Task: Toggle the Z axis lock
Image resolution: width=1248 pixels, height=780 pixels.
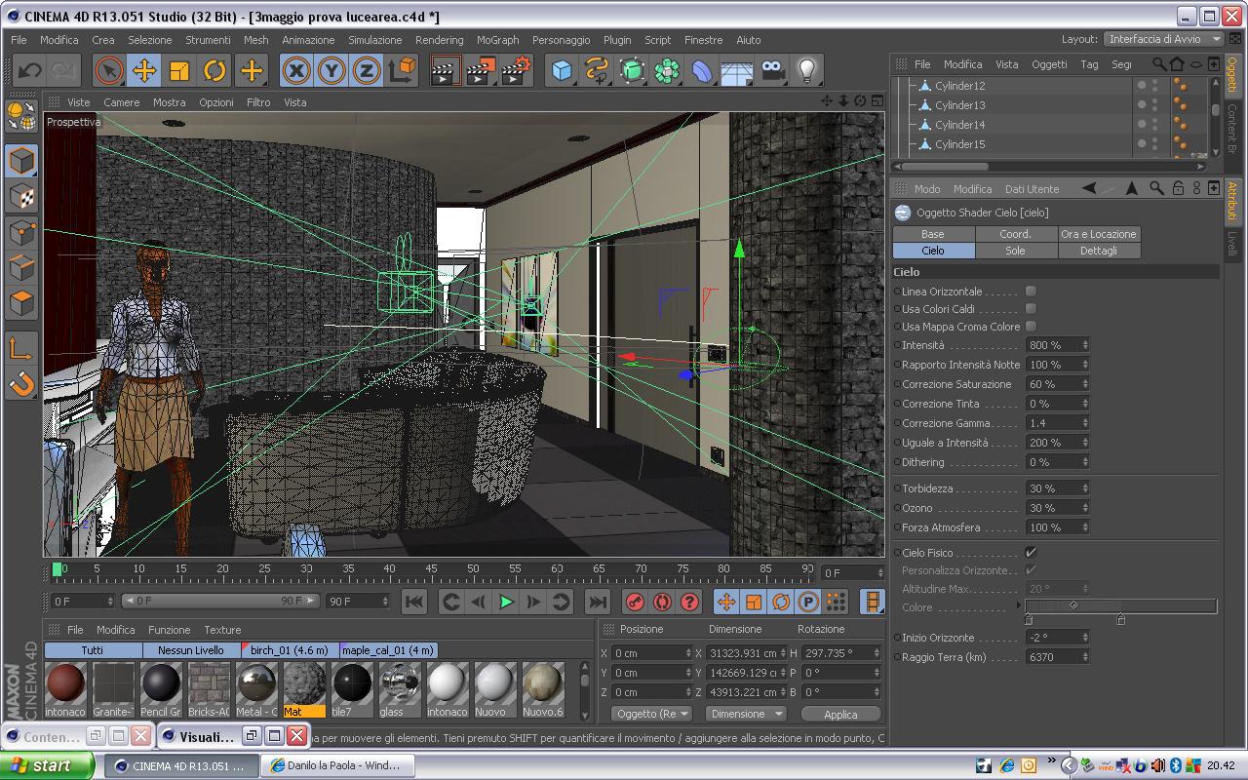Action: tap(367, 70)
